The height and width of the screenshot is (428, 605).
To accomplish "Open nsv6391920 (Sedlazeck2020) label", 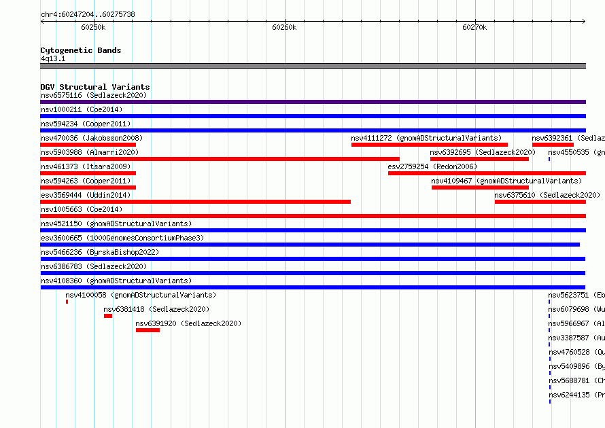I will click(x=188, y=323).
